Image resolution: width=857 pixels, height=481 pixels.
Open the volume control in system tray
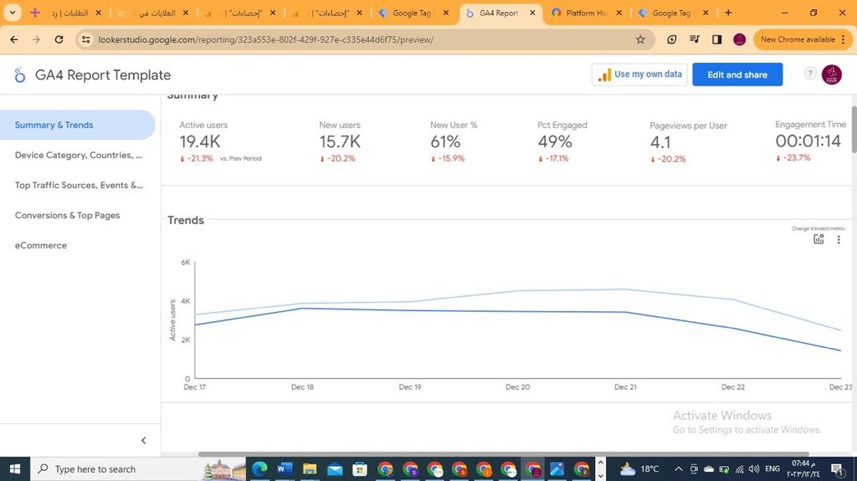pos(754,469)
